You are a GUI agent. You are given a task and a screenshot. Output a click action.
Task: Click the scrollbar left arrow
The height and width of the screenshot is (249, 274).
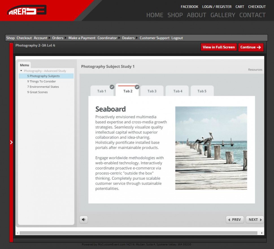(18, 233)
